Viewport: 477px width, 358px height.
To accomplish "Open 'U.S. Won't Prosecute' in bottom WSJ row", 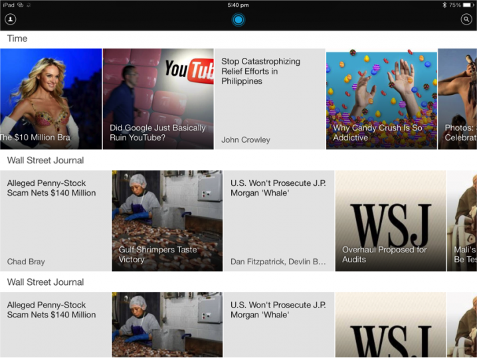I will tap(278, 325).
